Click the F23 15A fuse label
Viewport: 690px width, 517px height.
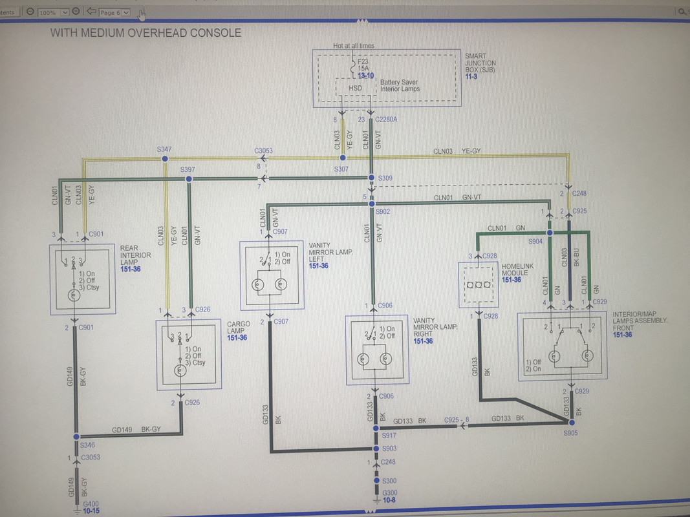pos(363,65)
